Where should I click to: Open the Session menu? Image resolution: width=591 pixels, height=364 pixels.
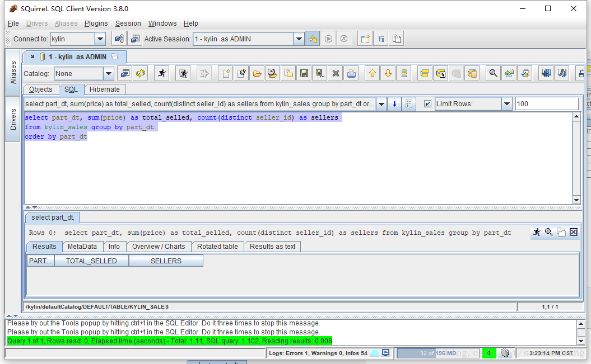[x=128, y=23]
